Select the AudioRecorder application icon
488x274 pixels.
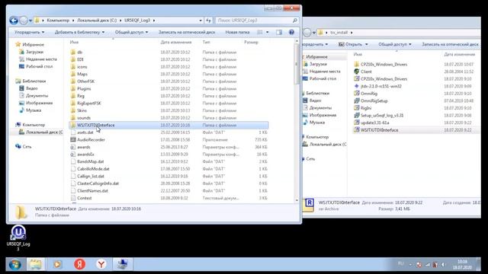pos(73,139)
